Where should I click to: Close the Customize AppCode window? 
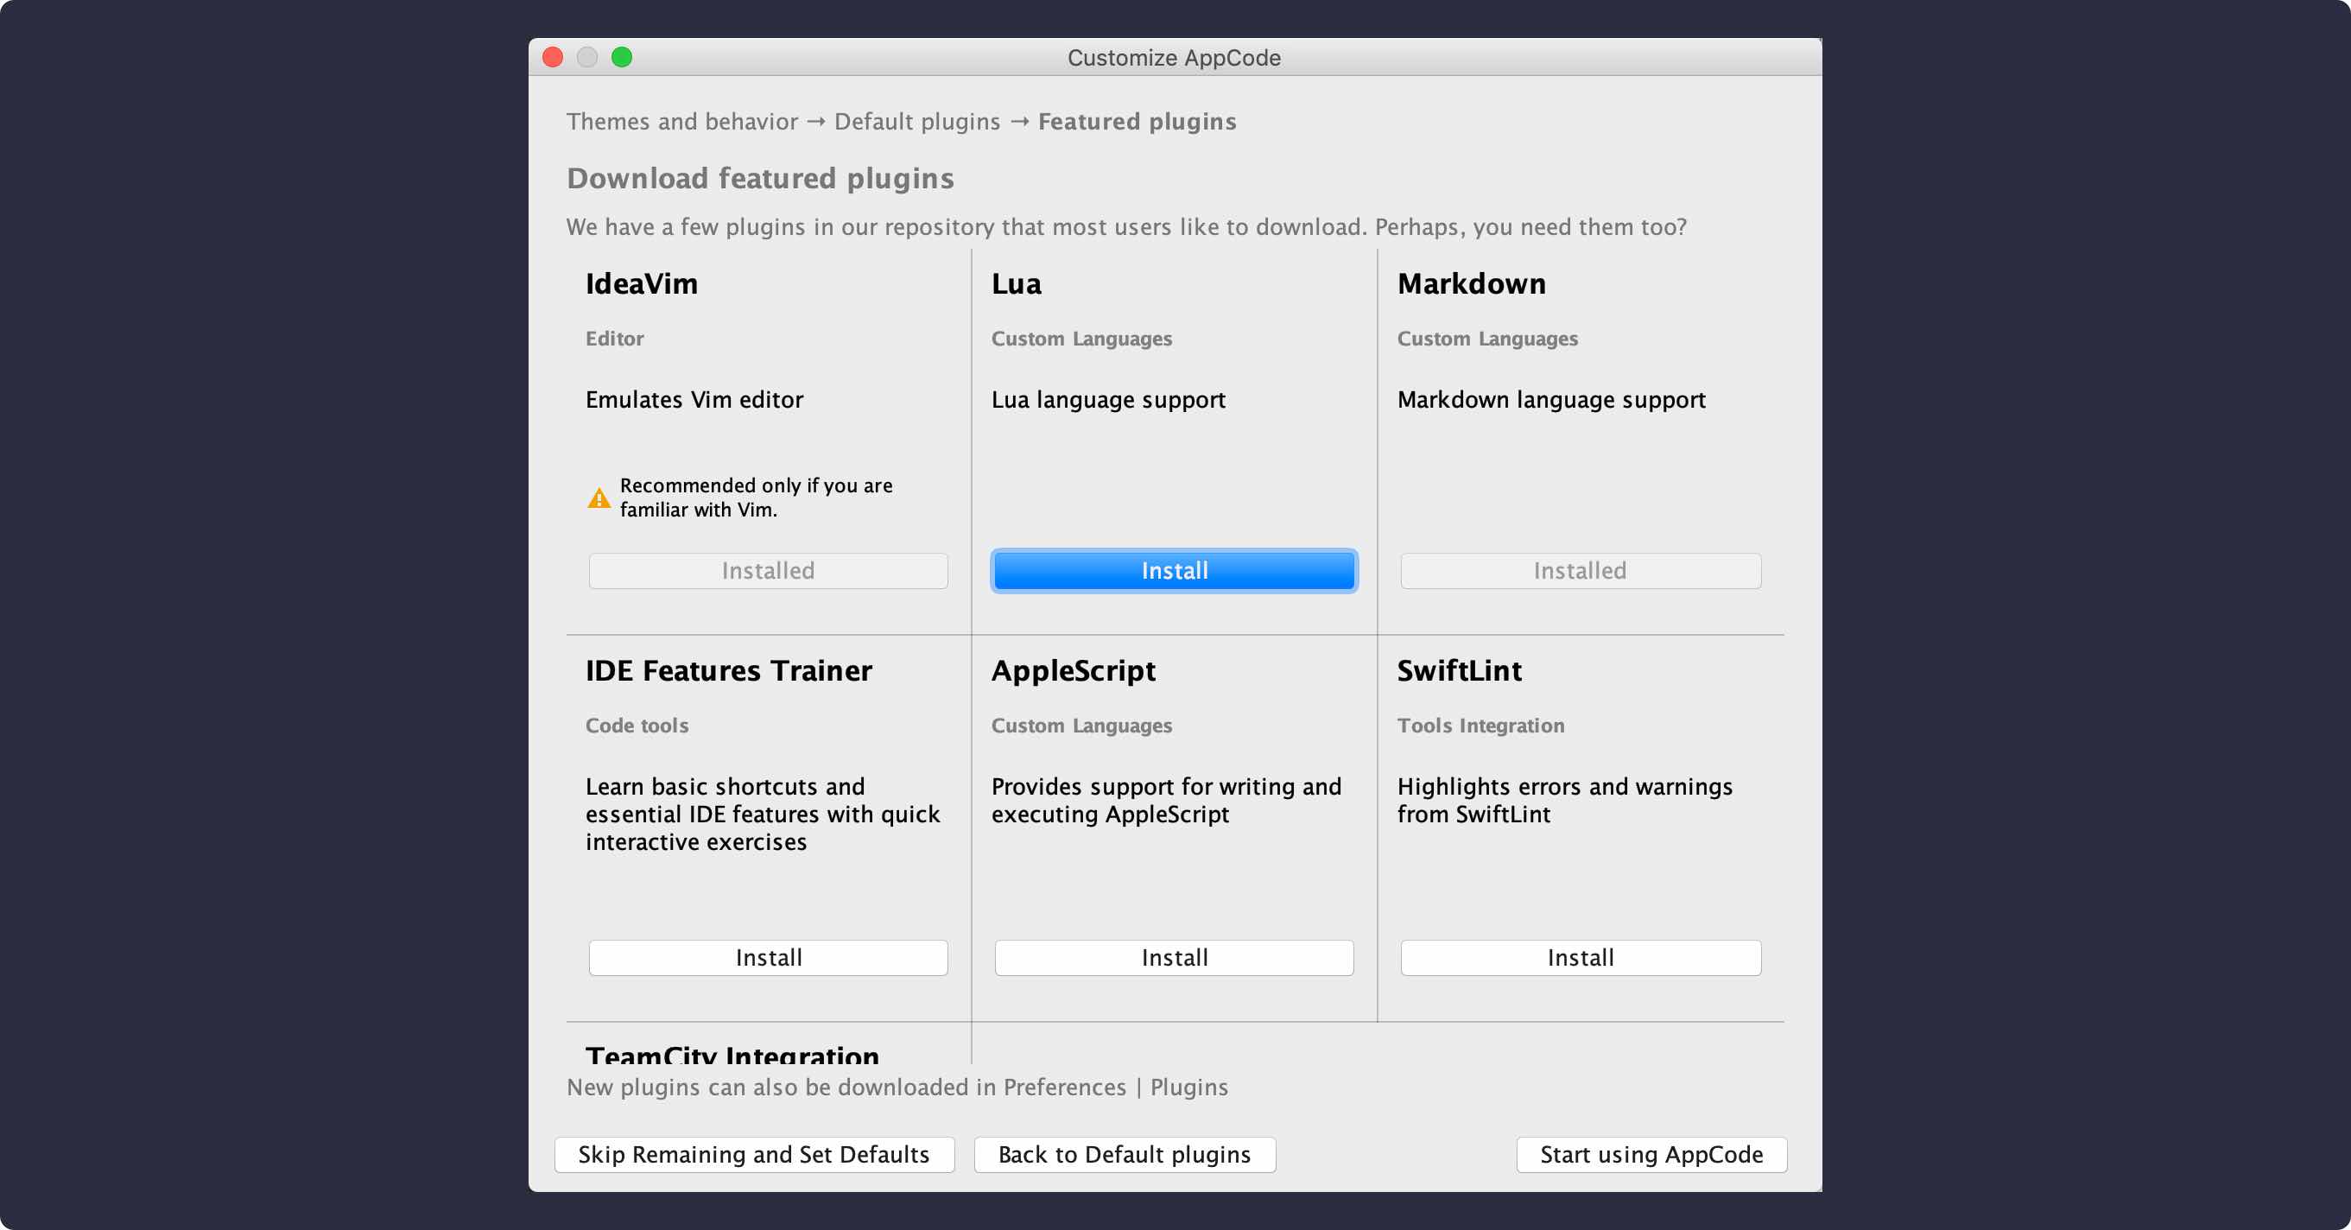[x=553, y=58]
